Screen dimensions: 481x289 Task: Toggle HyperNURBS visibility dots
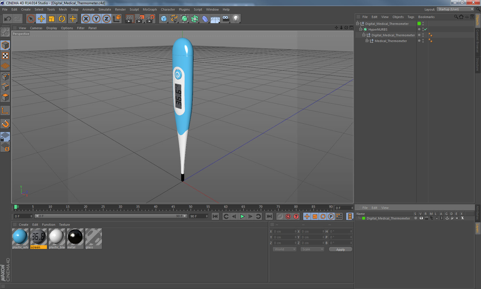[x=423, y=29]
